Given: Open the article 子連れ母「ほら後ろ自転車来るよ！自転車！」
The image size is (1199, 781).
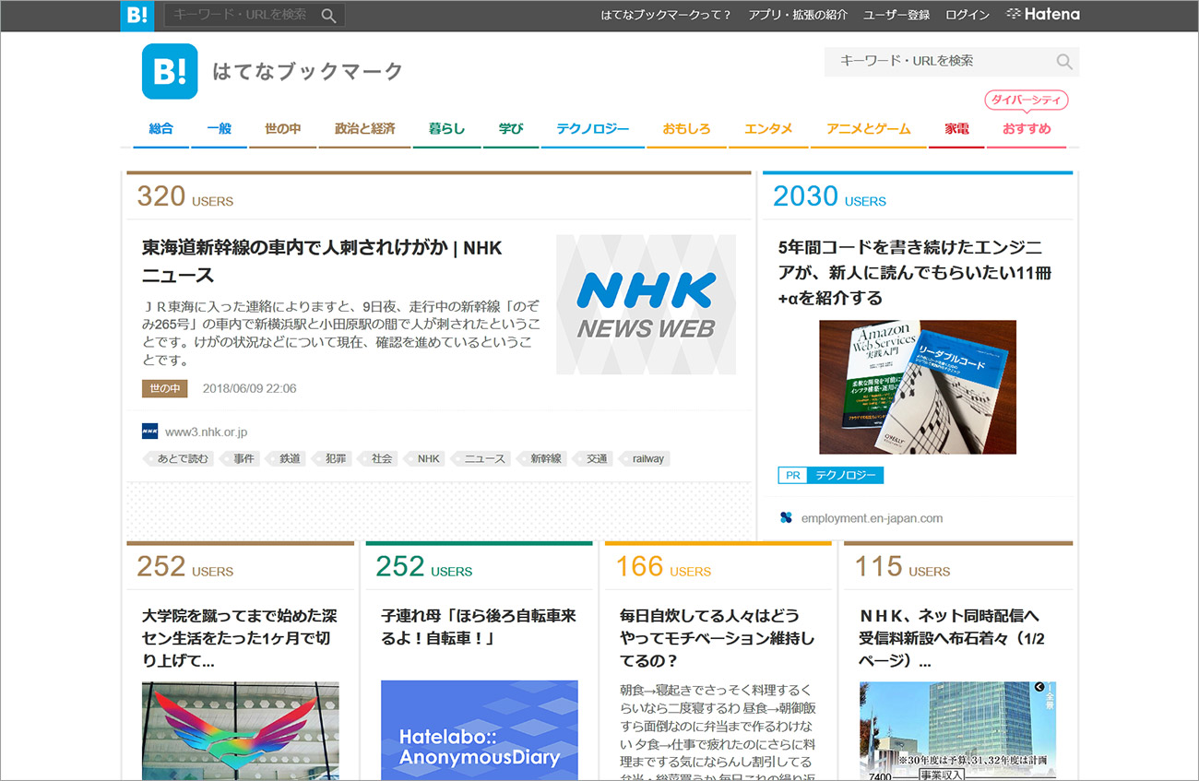Looking at the screenshot, I should [x=479, y=627].
